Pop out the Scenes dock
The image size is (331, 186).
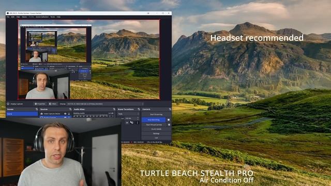[x=37, y=109]
